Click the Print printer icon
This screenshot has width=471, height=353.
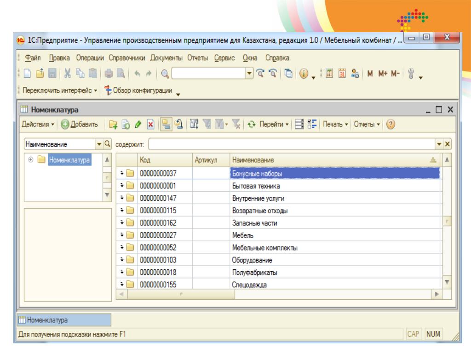109,73
